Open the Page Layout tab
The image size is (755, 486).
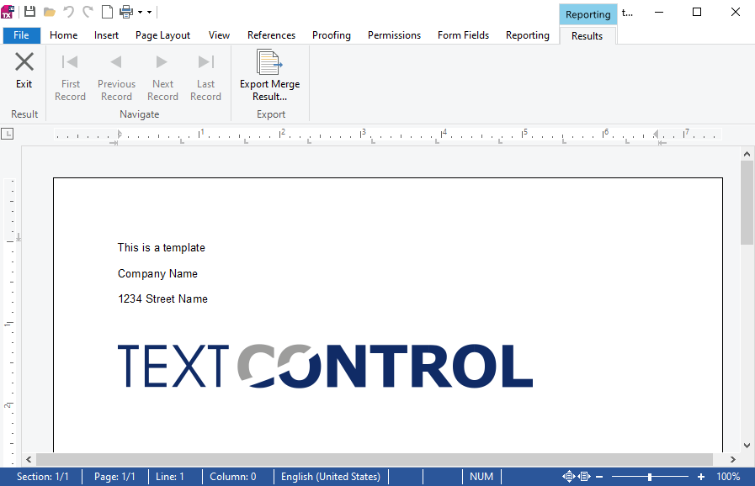(162, 35)
